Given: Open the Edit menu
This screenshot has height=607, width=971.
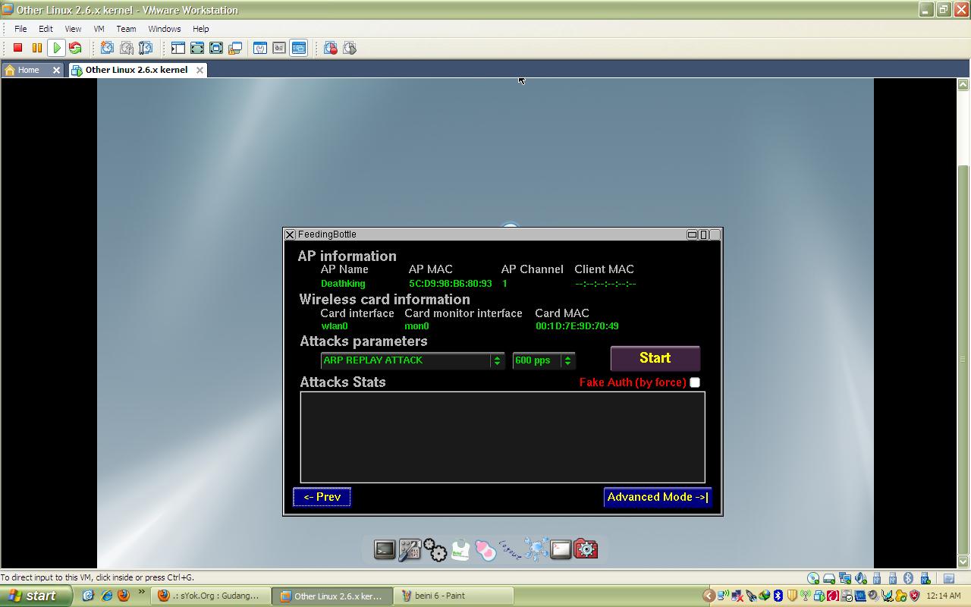Looking at the screenshot, I should pyautogui.click(x=46, y=29).
